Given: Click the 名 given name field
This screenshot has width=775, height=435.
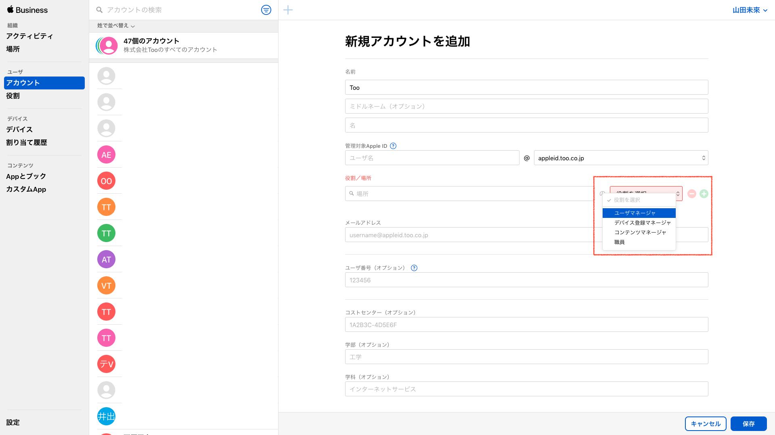Looking at the screenshot, I should point(526,125).
